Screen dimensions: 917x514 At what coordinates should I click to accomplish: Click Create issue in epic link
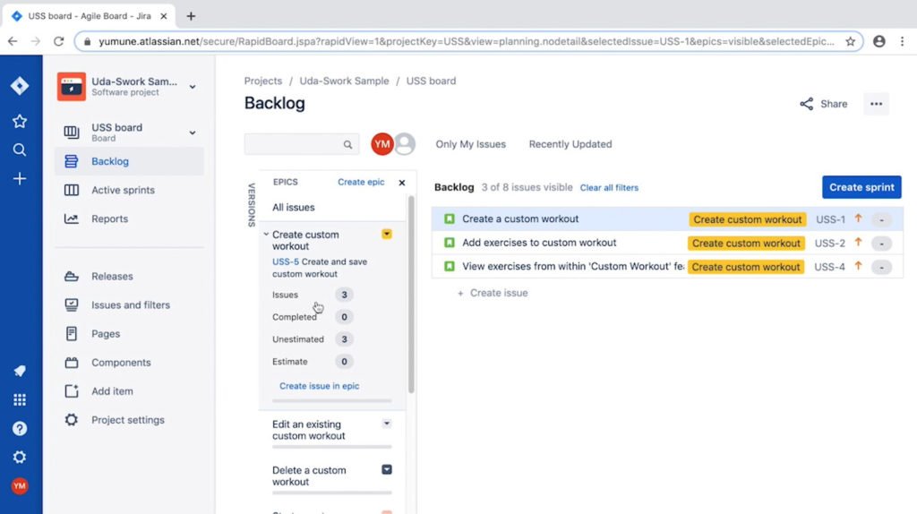click(320, 386)
